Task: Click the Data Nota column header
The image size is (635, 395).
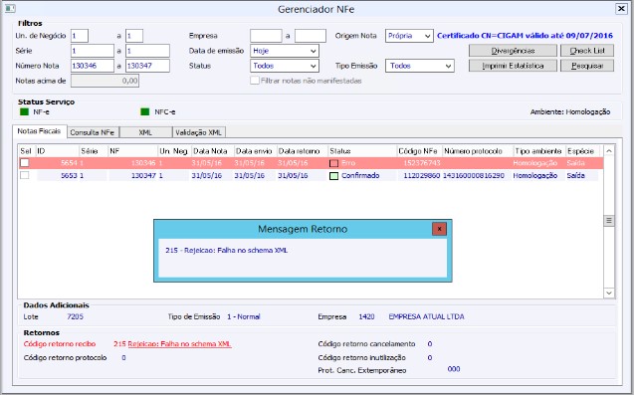Action: coord(213,151)
